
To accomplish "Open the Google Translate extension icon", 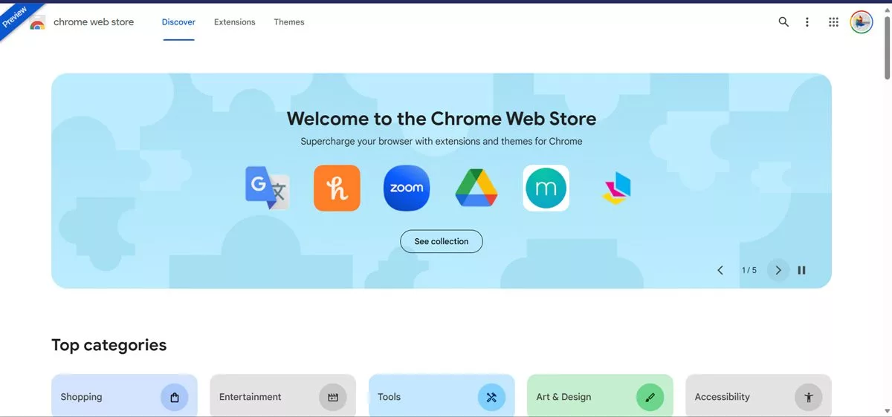I will point(268,188).
